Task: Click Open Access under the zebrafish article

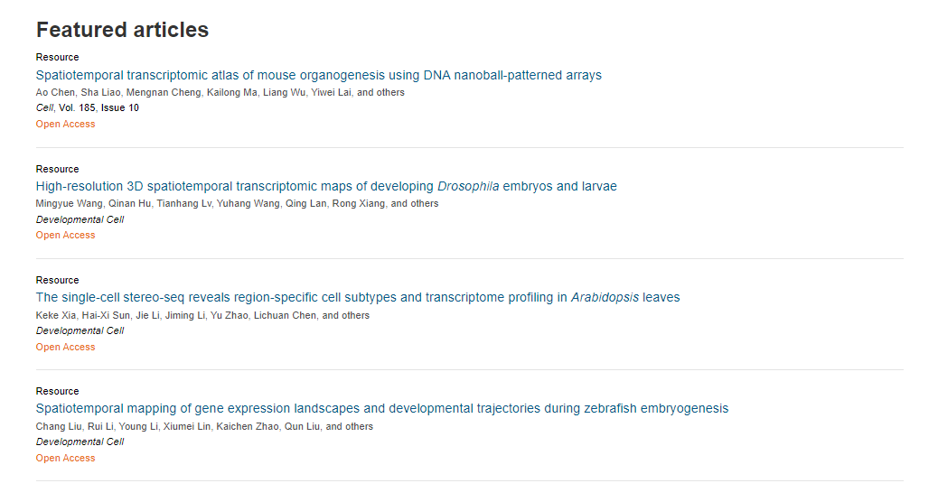Action: click(65, 459)
